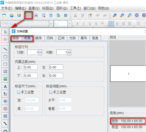The width and height of the screenshot is (146, 132).
Task: Switch to the 区间 tab
Action: (x=61, y=38)
